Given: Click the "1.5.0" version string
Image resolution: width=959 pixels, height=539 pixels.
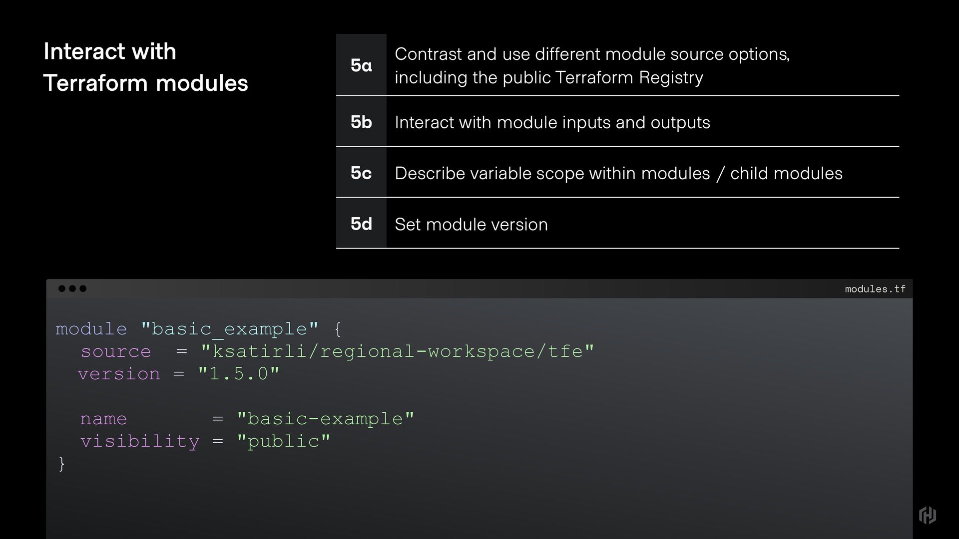Looking at the screenshot, I should (239, 374).
